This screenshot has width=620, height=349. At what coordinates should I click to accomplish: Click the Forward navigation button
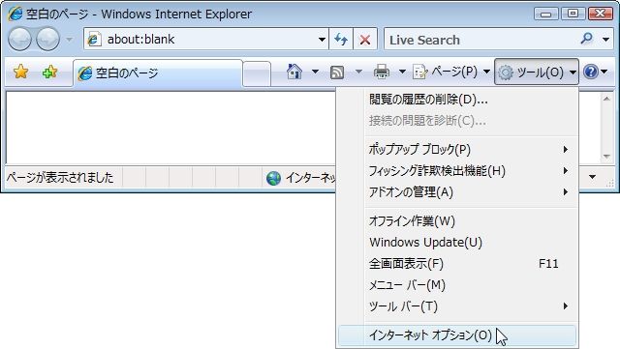pos(47,39)
